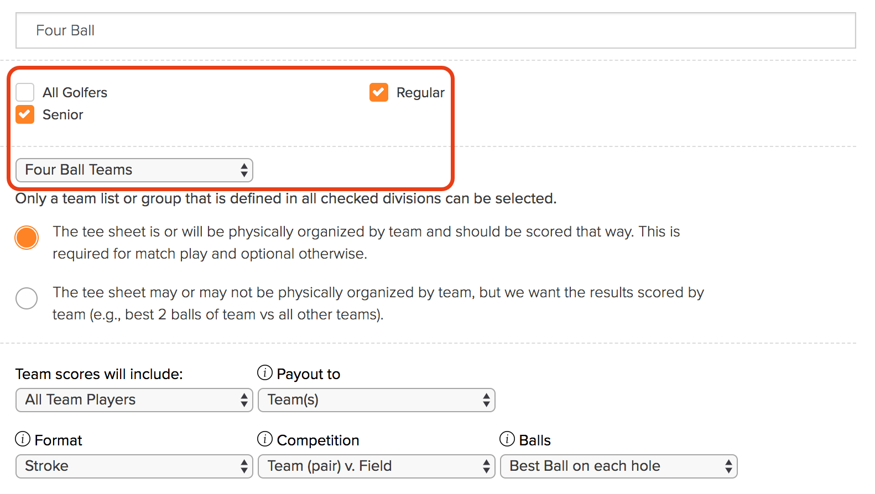Uncheck the Senior checkbox
Image resolution: width=875 pixels, height=494 pixels.
tap(25, 114)
